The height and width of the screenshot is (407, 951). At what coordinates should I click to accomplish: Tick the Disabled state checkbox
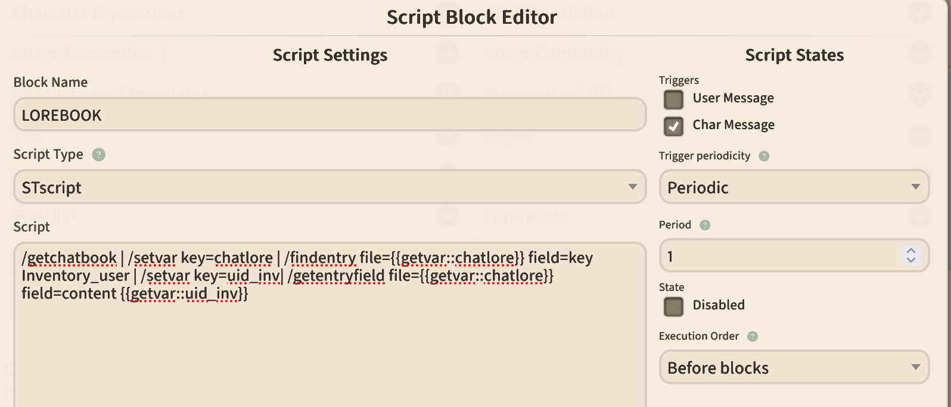673,306
